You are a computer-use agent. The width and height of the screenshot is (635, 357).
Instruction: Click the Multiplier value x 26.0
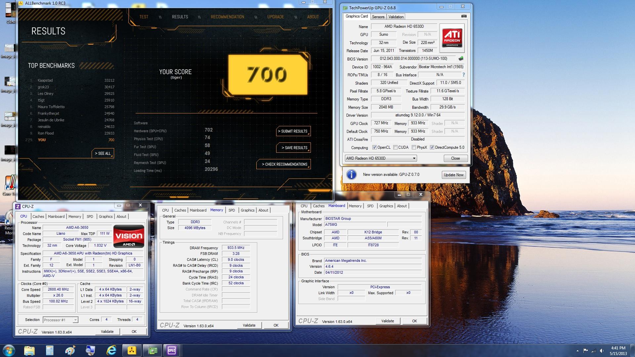click(58, 295)
